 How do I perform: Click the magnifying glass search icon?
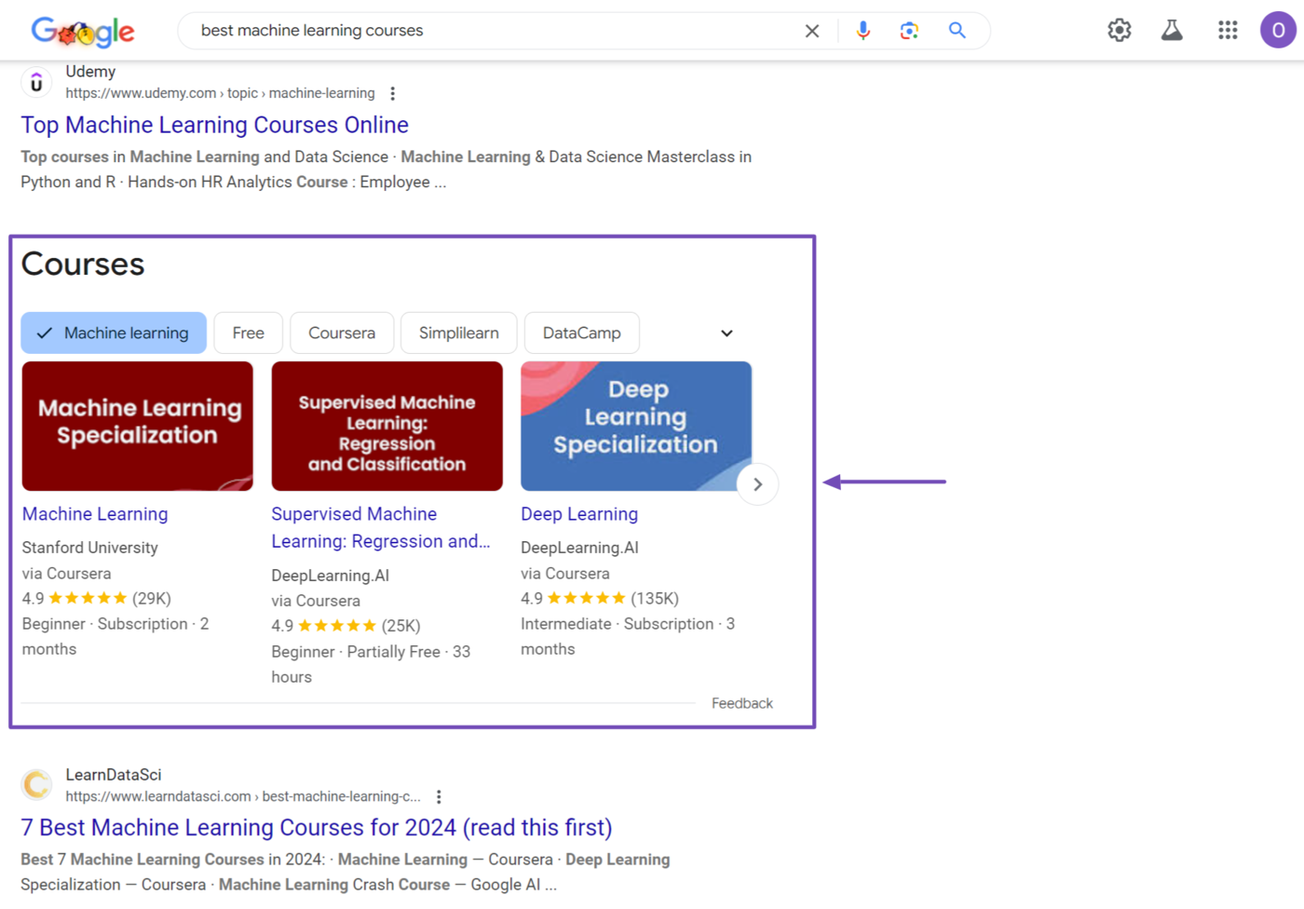tap(958, 31)
